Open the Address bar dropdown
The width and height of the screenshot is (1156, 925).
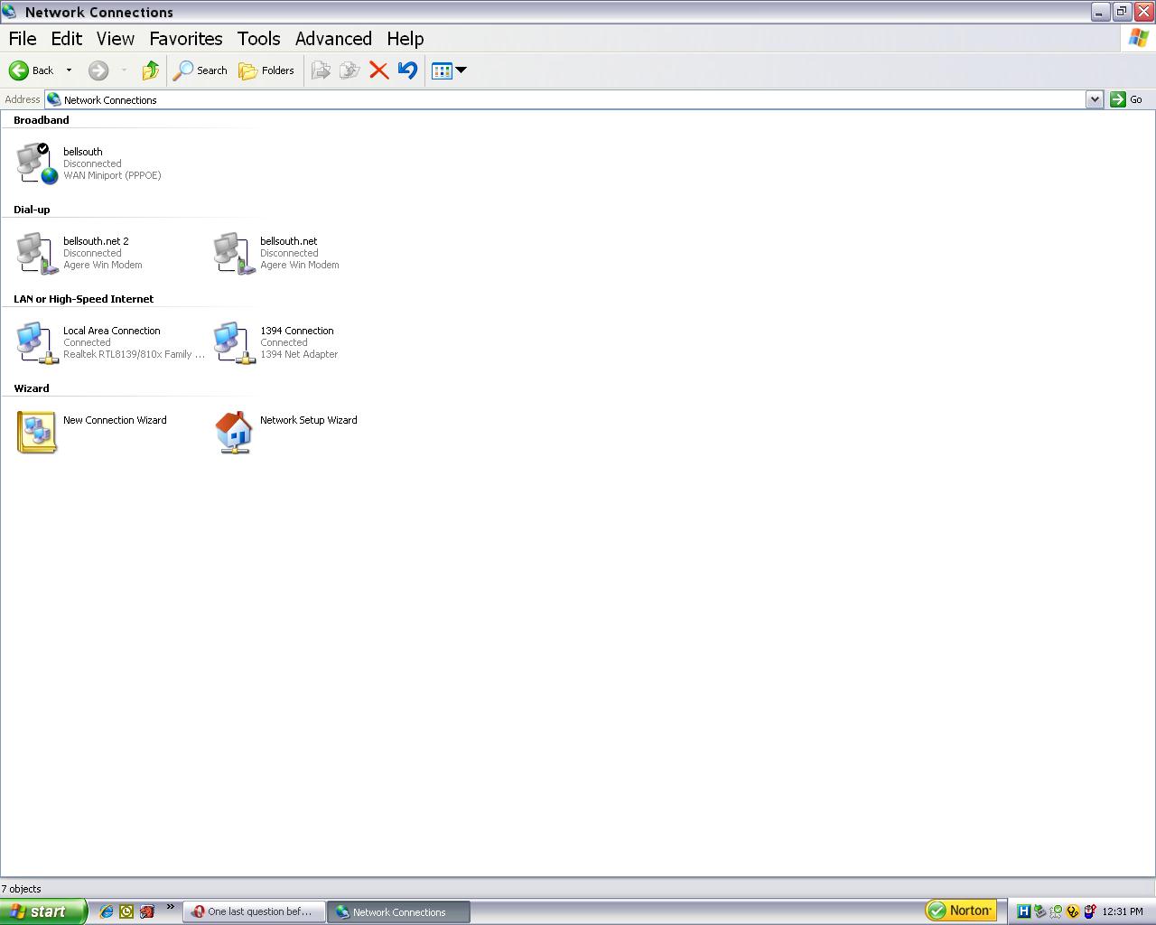pos(1095,99)
